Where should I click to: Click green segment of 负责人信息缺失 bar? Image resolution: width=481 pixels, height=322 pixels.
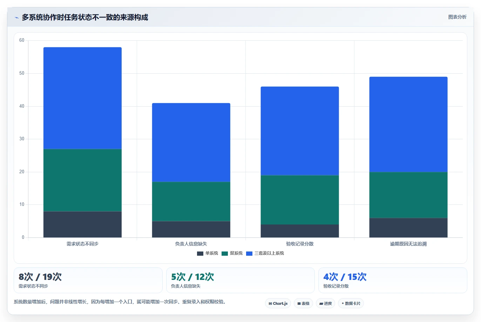(x=191, y=201)
